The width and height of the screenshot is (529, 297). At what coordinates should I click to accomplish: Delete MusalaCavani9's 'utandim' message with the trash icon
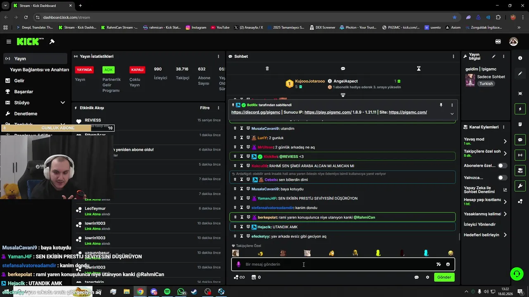(x=235, y=129)
